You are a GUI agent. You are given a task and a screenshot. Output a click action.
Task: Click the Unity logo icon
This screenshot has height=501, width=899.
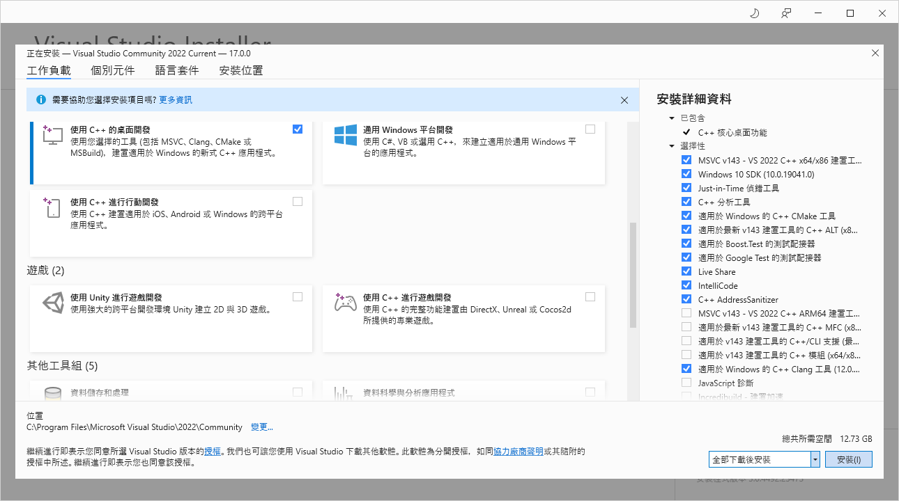pos(53,303)
